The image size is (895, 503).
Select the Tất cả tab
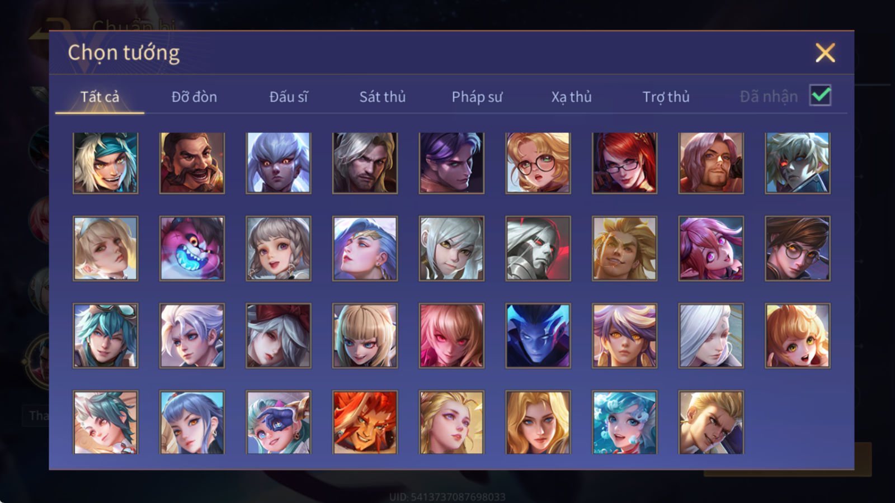coord(100,97)
